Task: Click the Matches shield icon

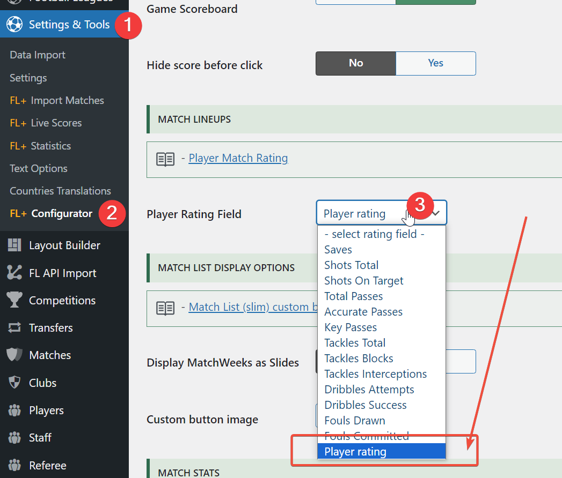Action: pos(14,355)
